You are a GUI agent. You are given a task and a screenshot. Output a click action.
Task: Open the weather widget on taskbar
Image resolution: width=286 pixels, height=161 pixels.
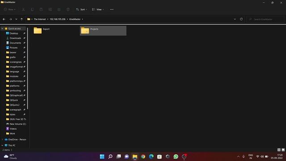(x=11, y=157)
